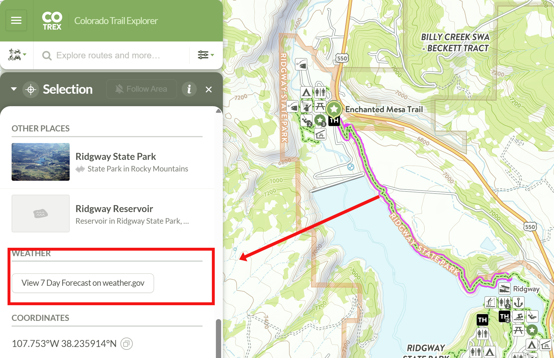Toggle the info button in Selection header

(x=189, y=89)
